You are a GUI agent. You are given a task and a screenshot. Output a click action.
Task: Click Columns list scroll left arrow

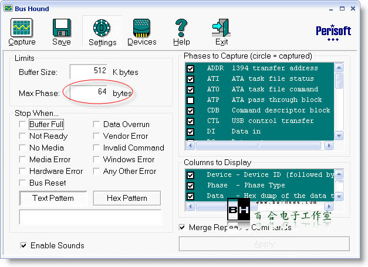click(x=190, y=206)
